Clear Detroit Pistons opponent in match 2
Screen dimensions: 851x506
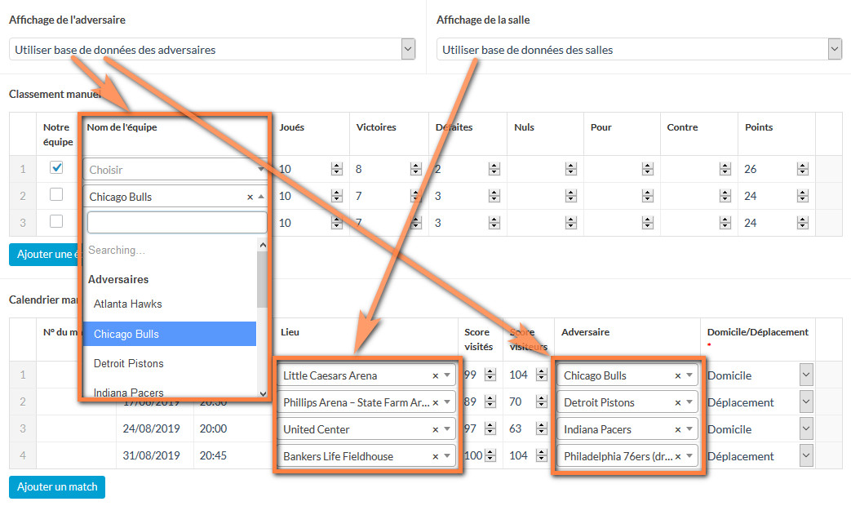(x=677, y=403)
